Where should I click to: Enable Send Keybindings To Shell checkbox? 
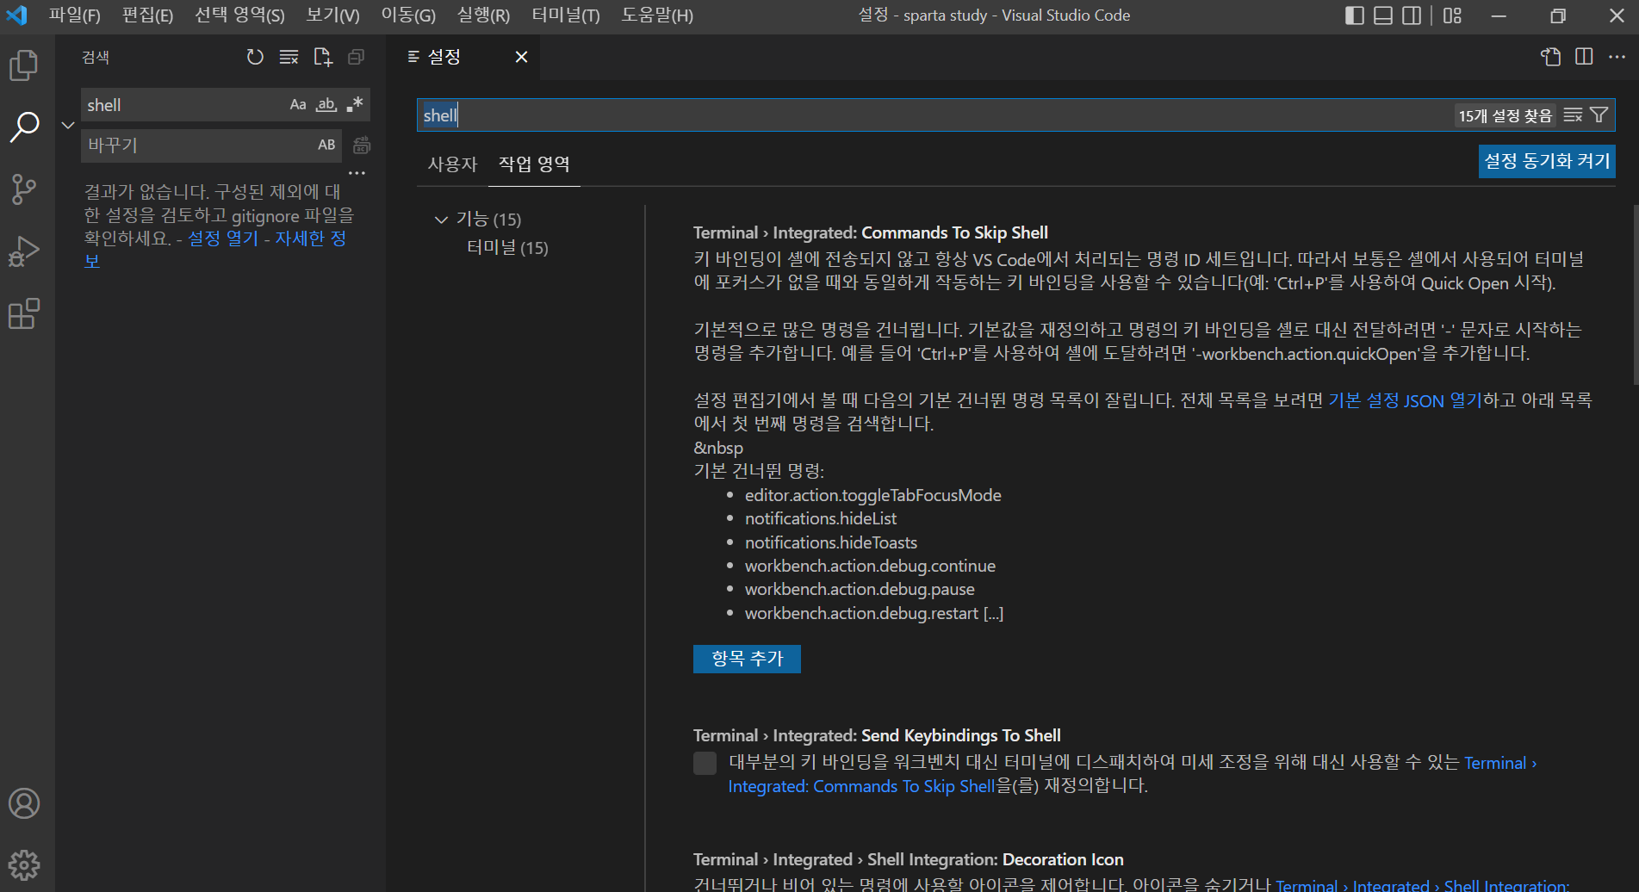click(705, 763)
